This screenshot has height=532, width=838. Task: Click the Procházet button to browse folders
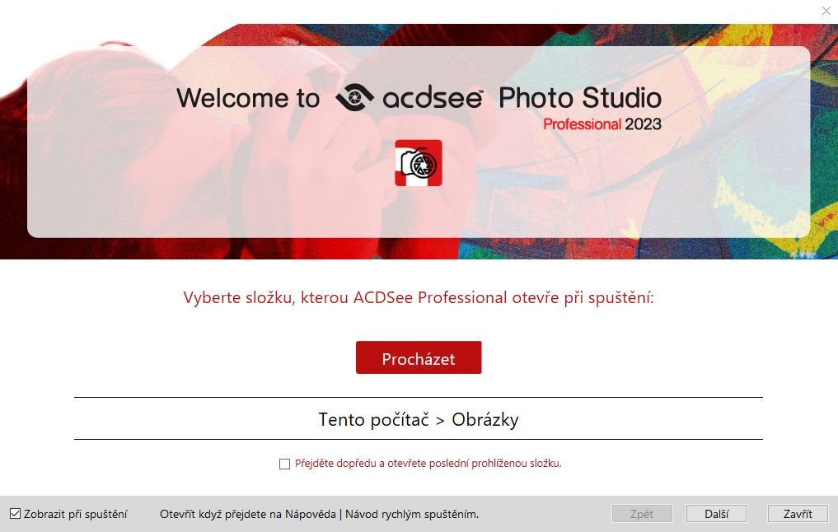[419, 357]
